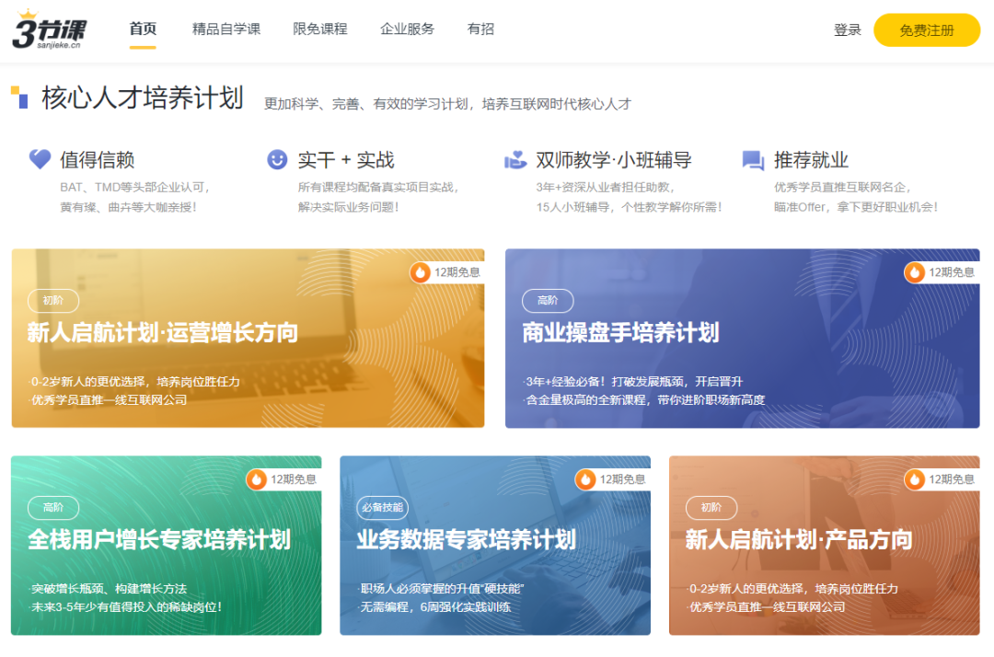Open the 企业服务 menu item
The height and width of the screenshot is (657, 994).
pyautogui.click(x=408, y=29)
